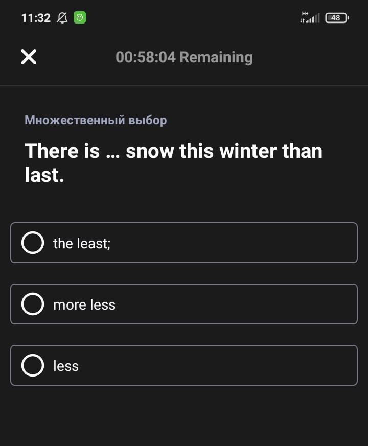Tap the 00:58:04 Remaining timer
Viewport: 368px width, 446px height.
(x=184, y=57)
